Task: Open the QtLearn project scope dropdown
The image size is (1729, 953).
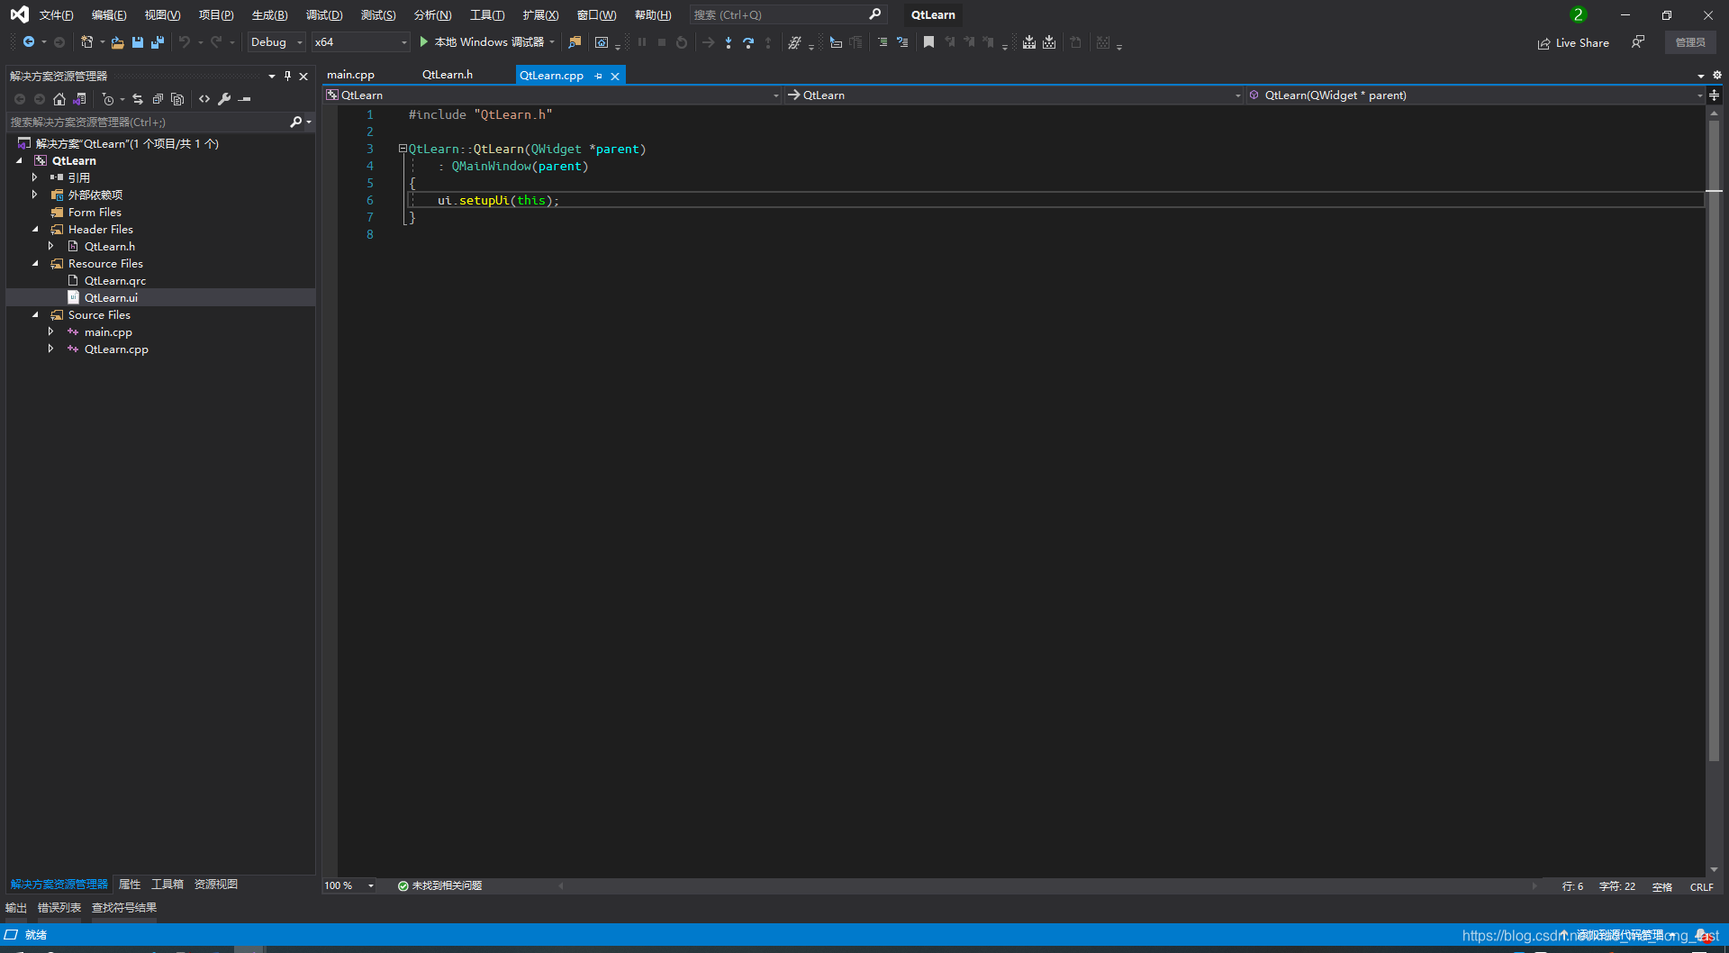Action: tap(552, 95)
